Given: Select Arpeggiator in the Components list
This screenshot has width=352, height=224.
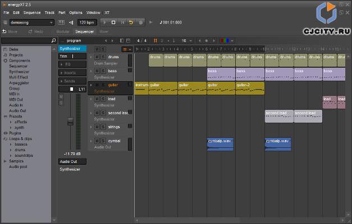Looking at the screenshot, I should click(19, 83).
